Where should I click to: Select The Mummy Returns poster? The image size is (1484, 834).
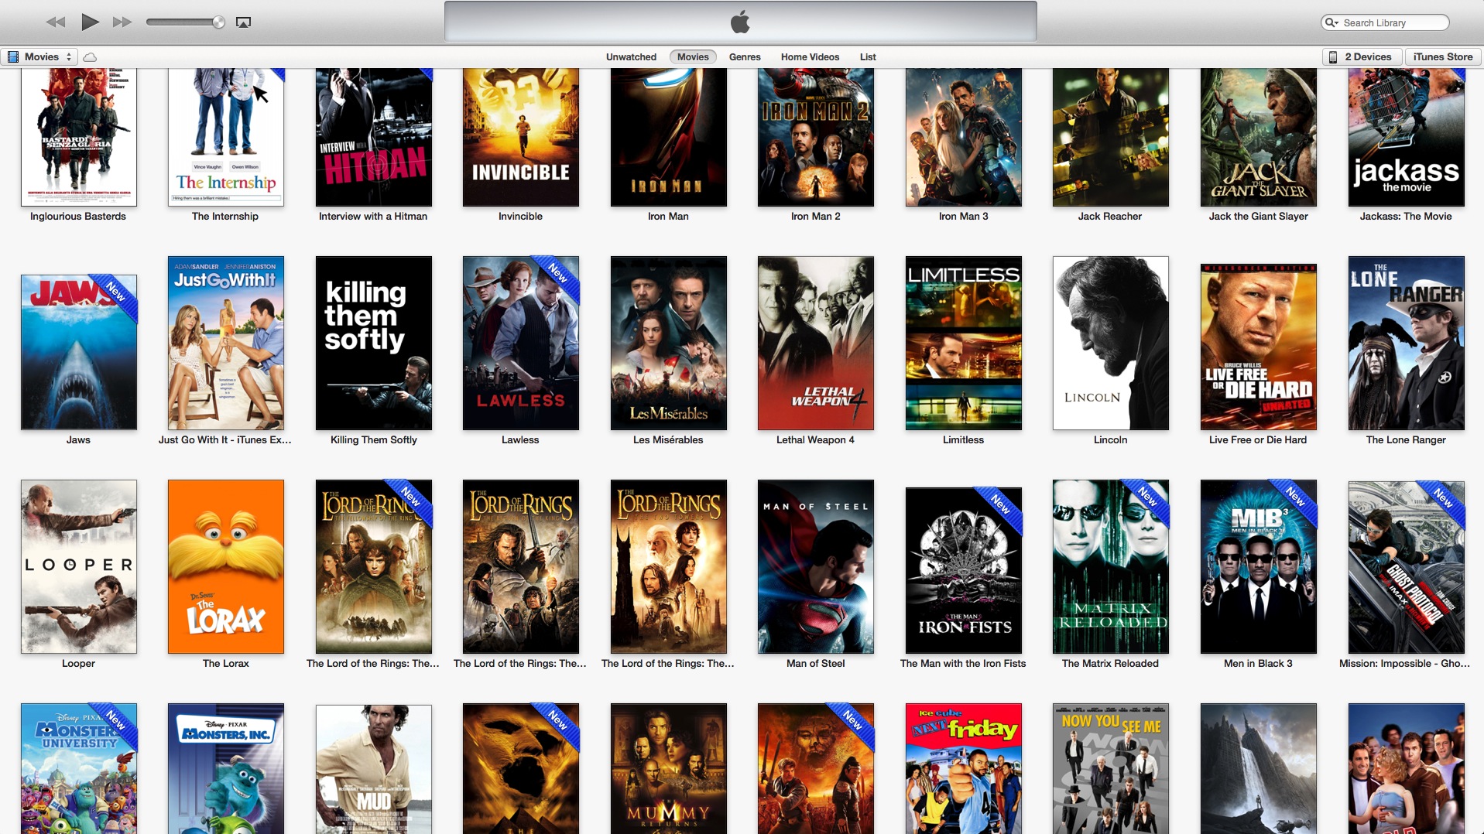coord(669,768)
